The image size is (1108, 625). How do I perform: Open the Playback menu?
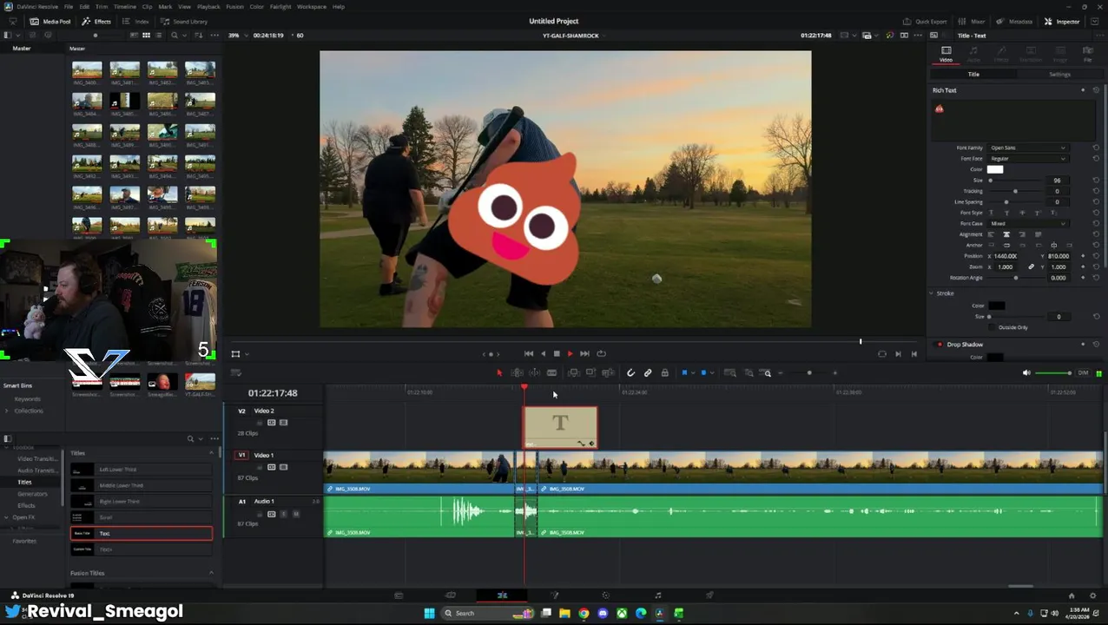tap(208, 6)
